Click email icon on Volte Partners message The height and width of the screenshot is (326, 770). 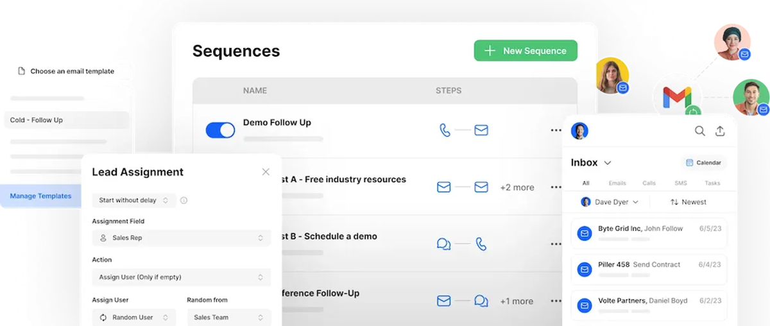point(585,305)
